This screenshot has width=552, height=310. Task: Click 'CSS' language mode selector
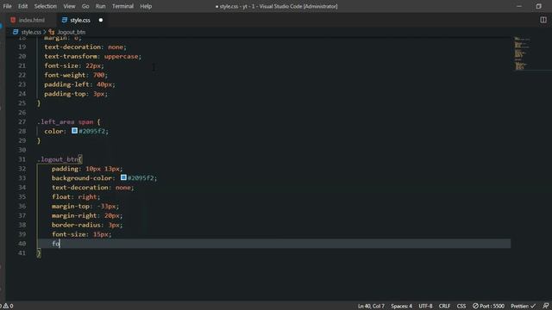tap(461, 306)
